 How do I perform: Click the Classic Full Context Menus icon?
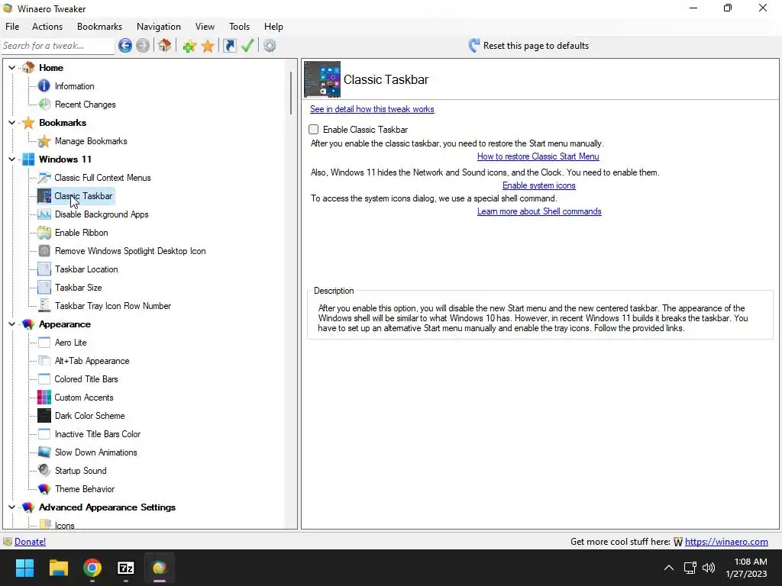coord(44,177)
